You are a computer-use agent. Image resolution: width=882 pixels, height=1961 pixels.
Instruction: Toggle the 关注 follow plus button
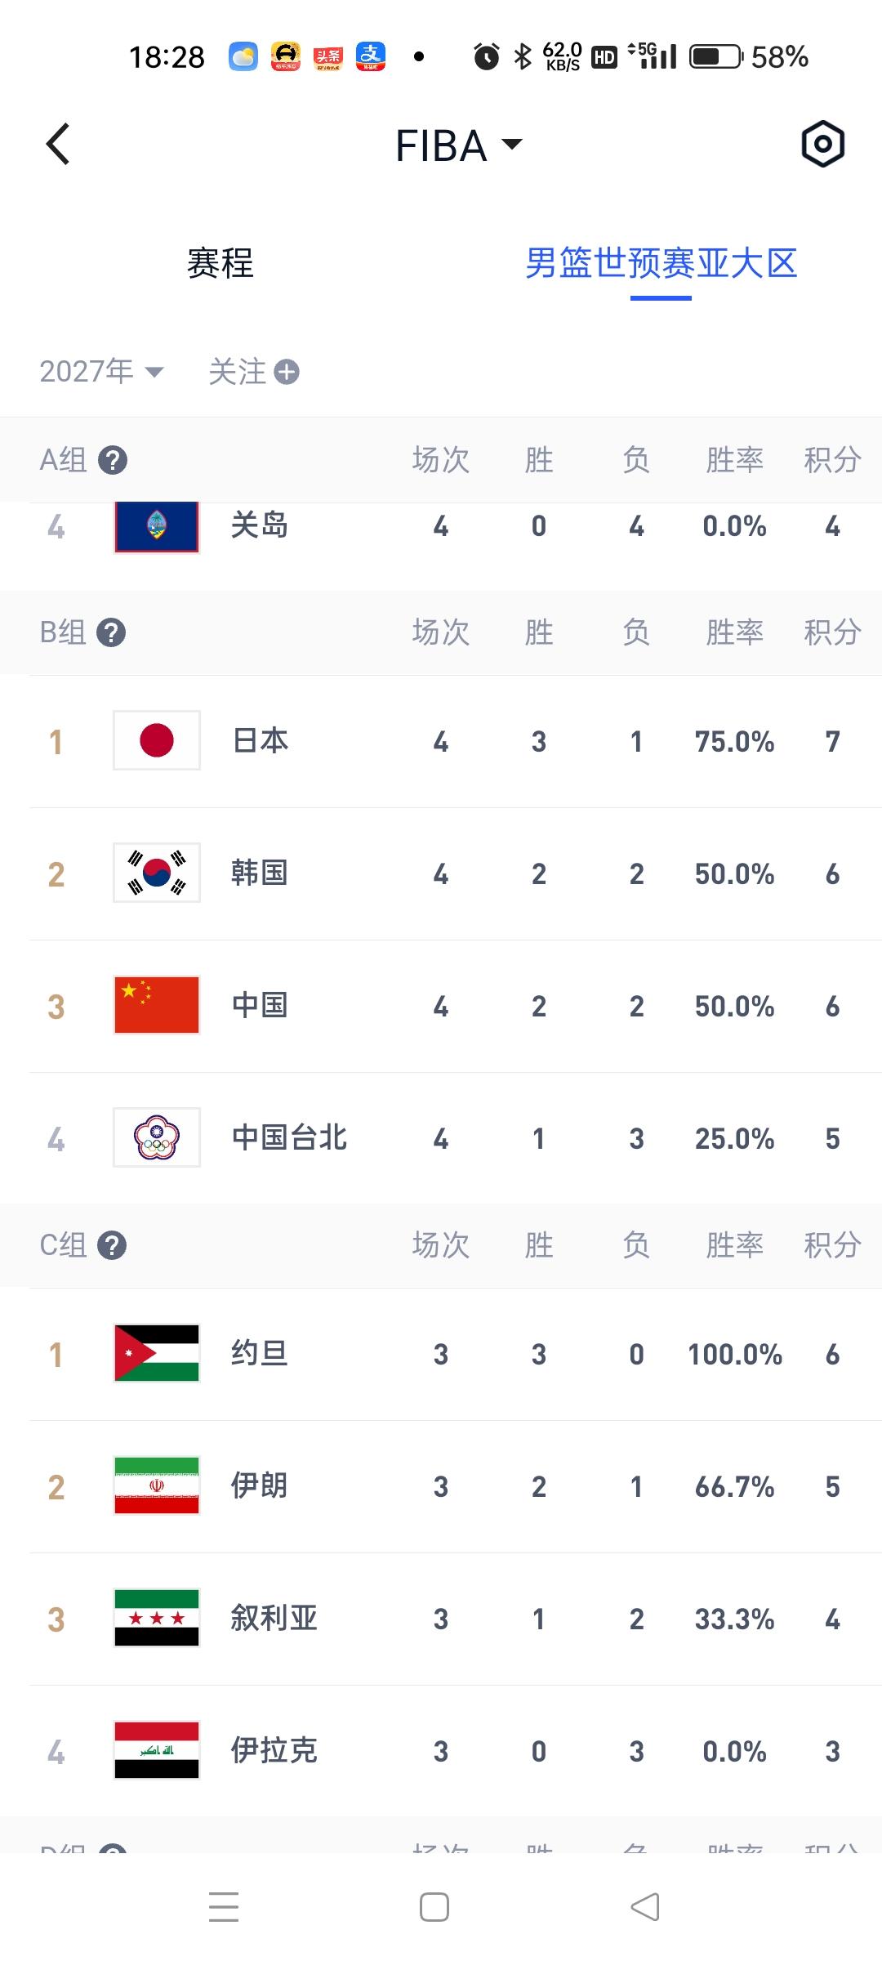click(286, 373)
